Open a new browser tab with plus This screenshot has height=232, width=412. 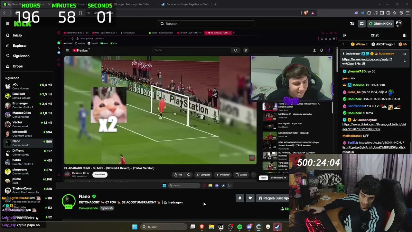[x=215, y=4]
